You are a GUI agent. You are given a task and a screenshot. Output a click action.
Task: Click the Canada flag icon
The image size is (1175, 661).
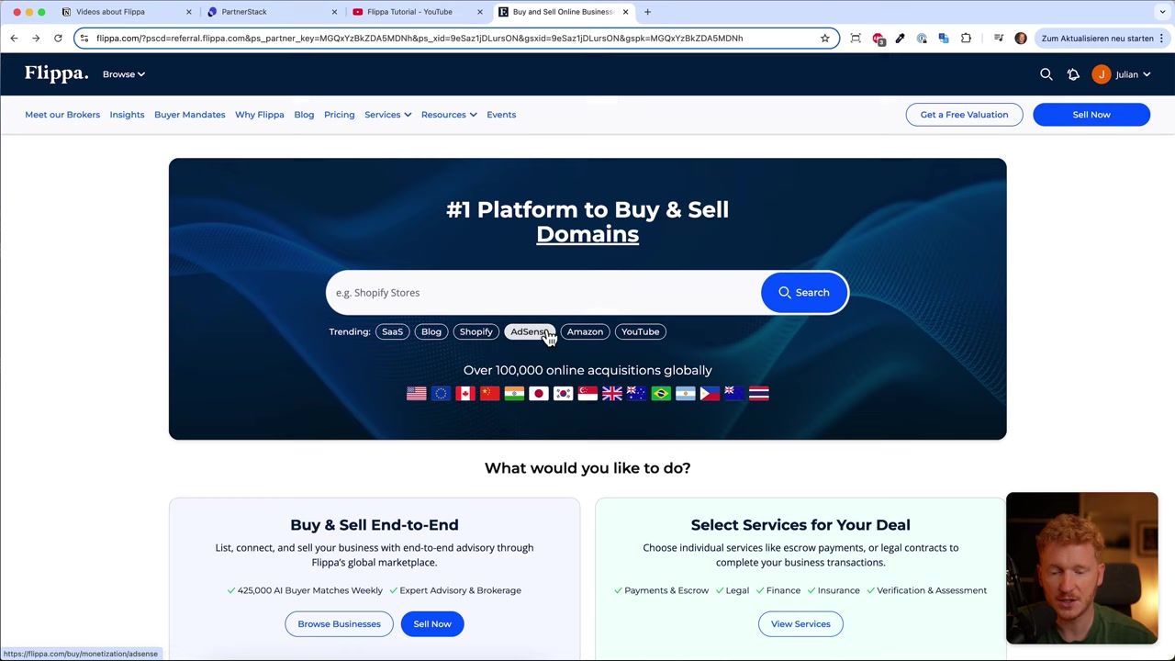[465, 393]
